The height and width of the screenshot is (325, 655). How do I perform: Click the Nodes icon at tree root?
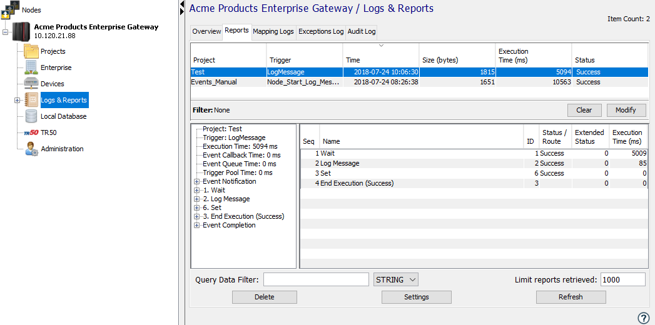[x=10, y=9]
